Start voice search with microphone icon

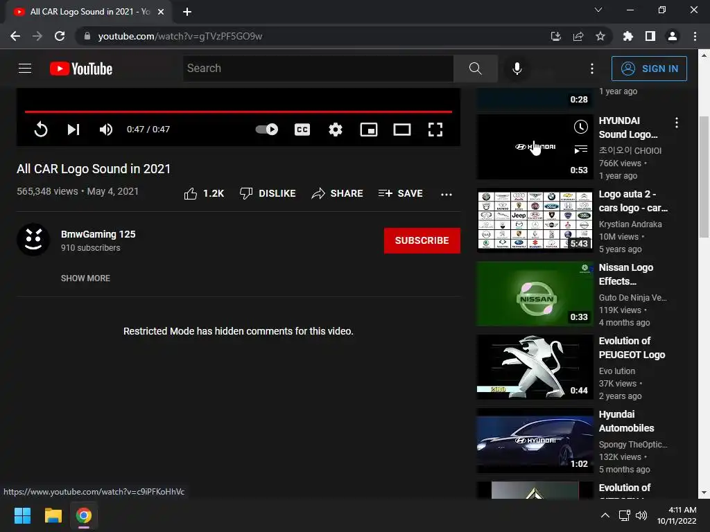[x=517, y=69]
